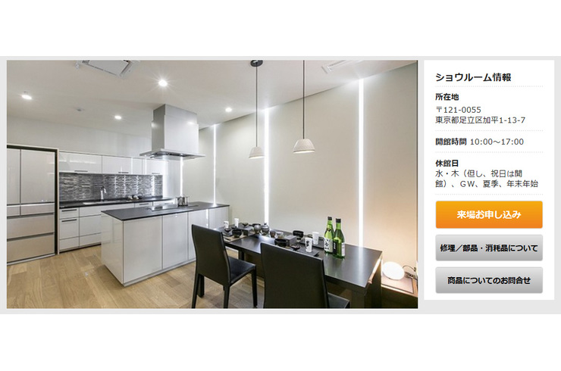The width and height of the screenshot is (561, 371).
Task: Open 修理／部品・消耗品について page
Action: click(x=489, y=248)
